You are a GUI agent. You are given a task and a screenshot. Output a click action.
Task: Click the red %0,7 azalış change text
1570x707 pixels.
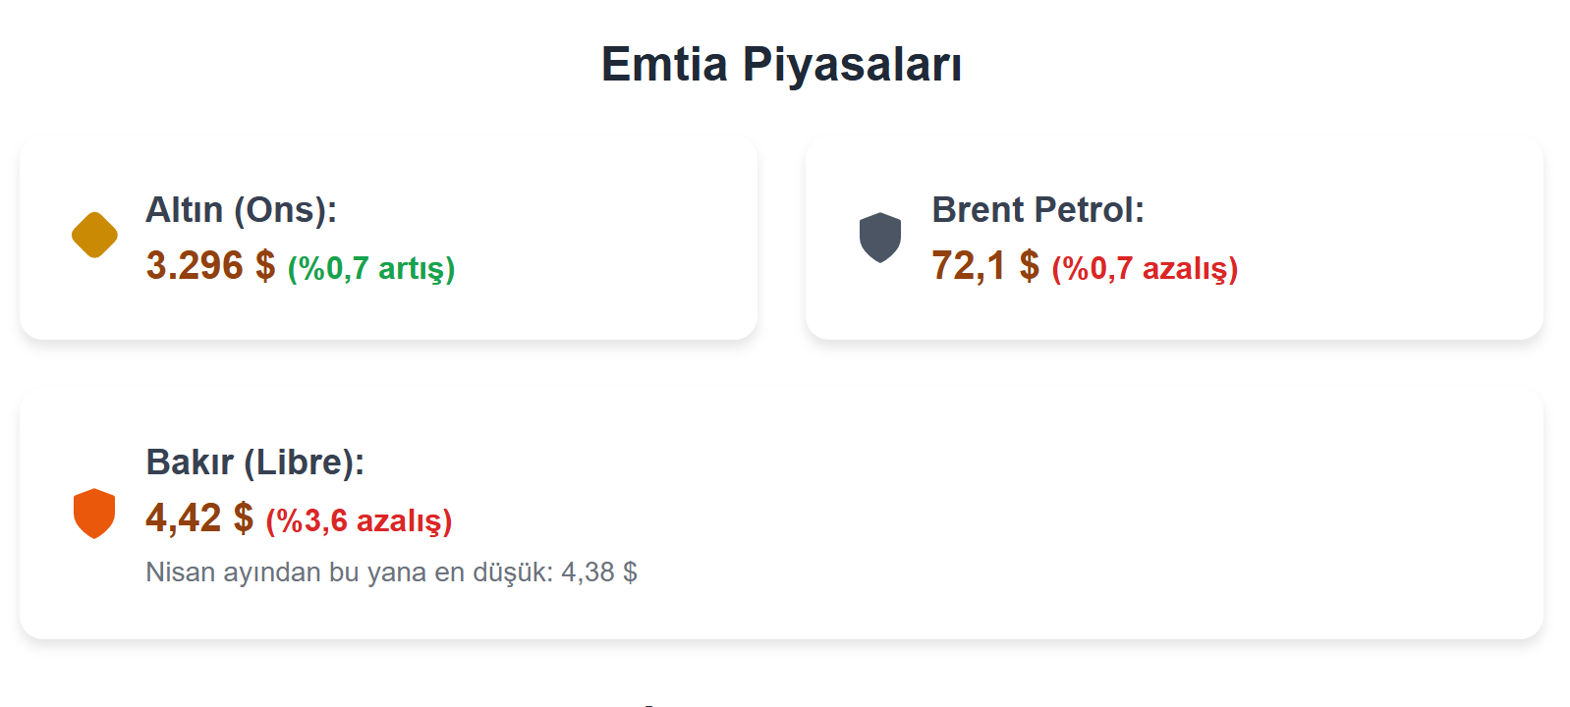coord(1145,269)
